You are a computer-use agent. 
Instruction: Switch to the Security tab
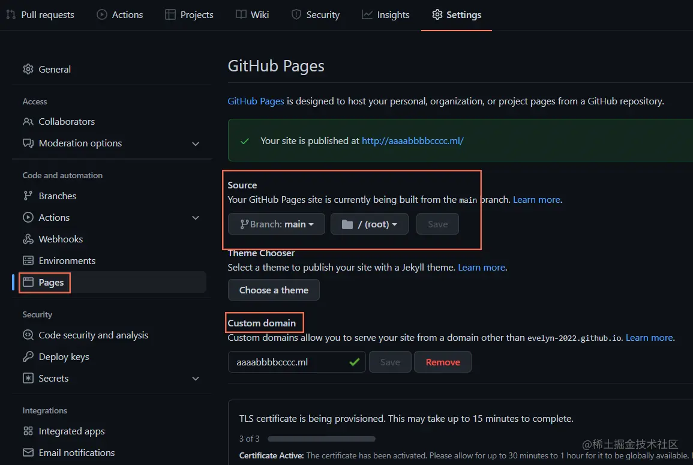coord(316,14)
